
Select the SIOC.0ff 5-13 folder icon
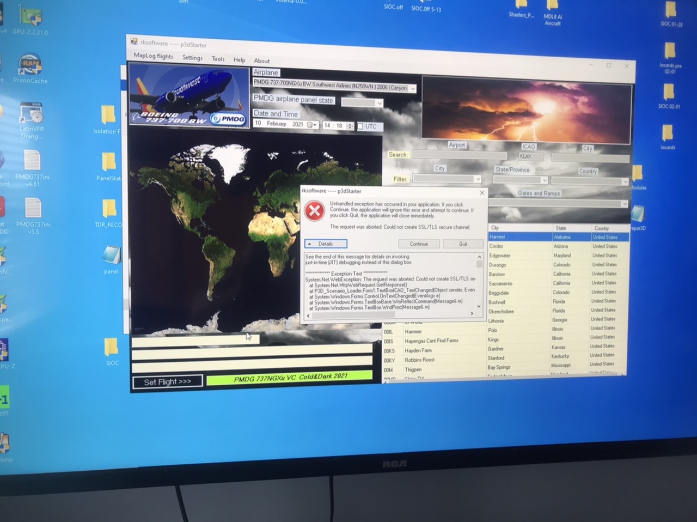tap(426, 7)
